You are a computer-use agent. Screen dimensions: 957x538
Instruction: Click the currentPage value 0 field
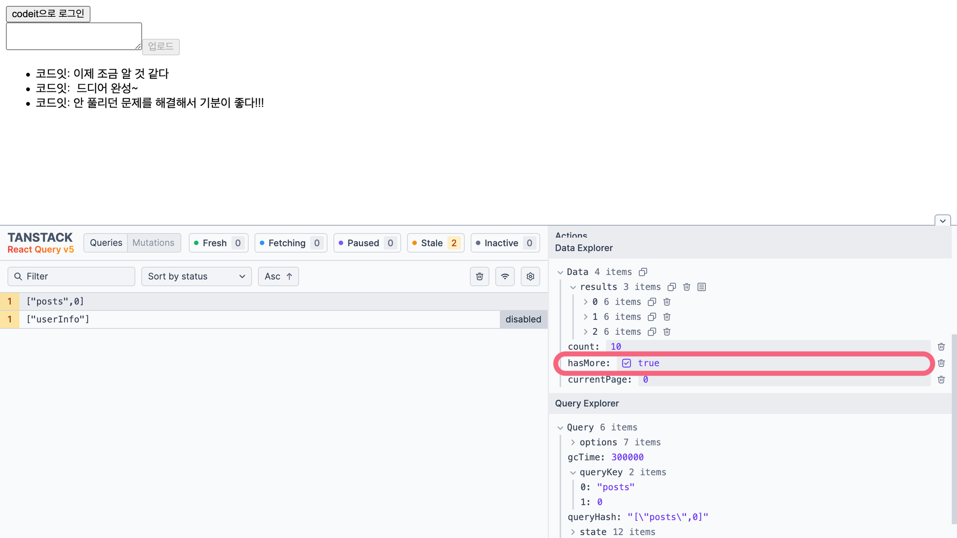click(x=785, y=380)
